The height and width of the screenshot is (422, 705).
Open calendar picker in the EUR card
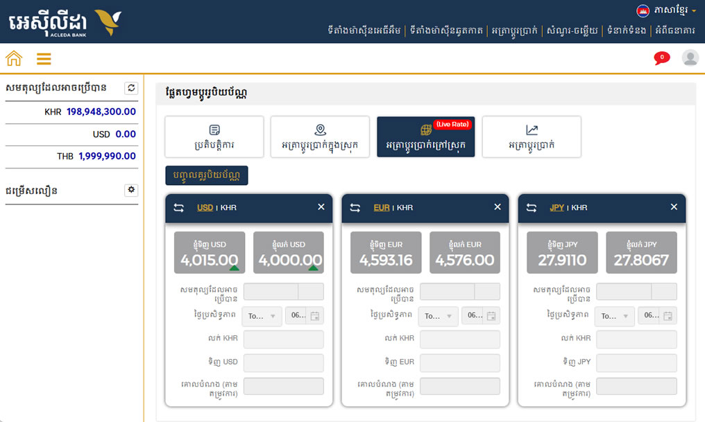tap(491, 316)
